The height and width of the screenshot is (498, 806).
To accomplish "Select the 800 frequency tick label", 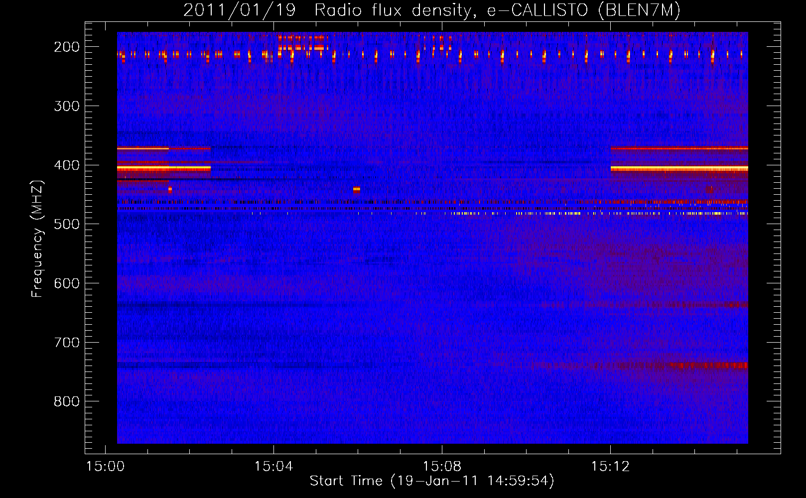I will [x=67, y=401].
